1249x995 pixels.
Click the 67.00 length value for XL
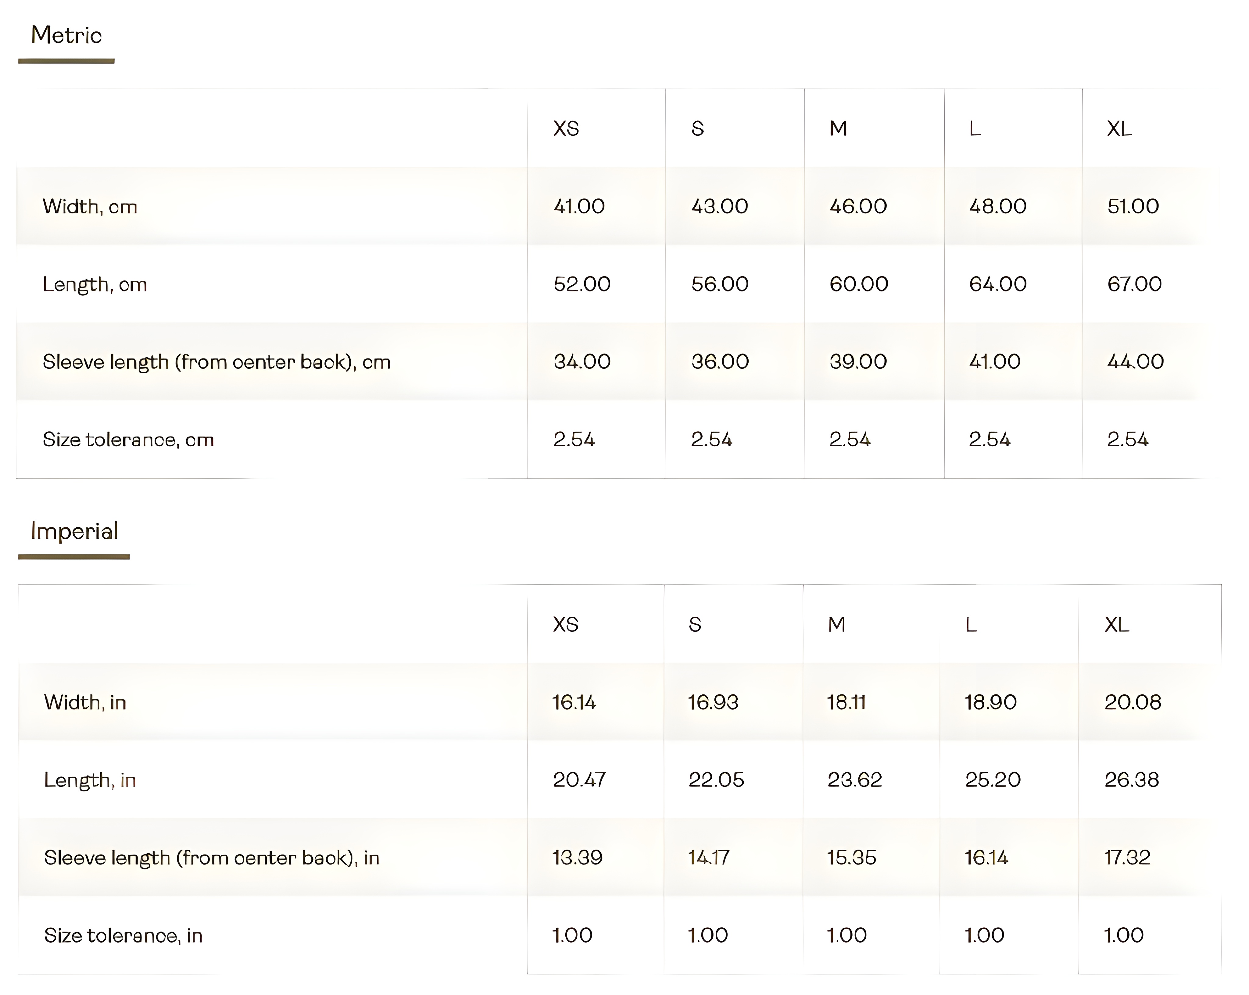(x=1134, y=284)
